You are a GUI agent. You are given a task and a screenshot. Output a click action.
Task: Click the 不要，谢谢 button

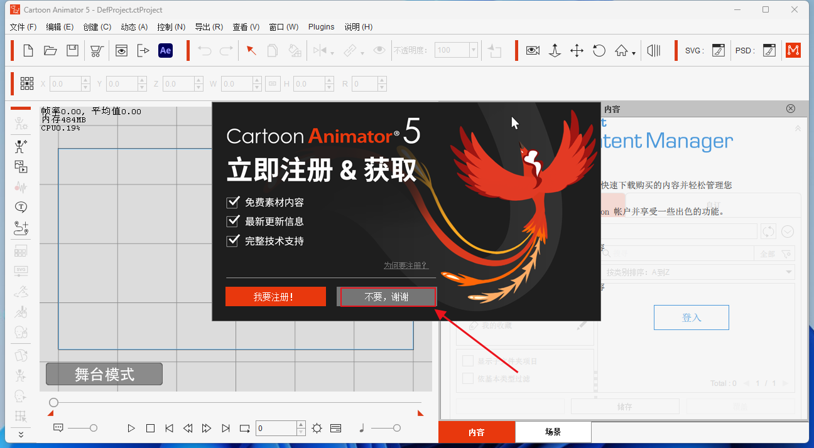[x=387, y=297]
